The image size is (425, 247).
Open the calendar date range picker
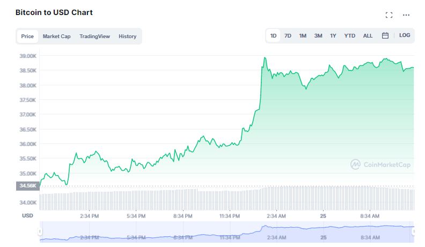pos(385,36)
